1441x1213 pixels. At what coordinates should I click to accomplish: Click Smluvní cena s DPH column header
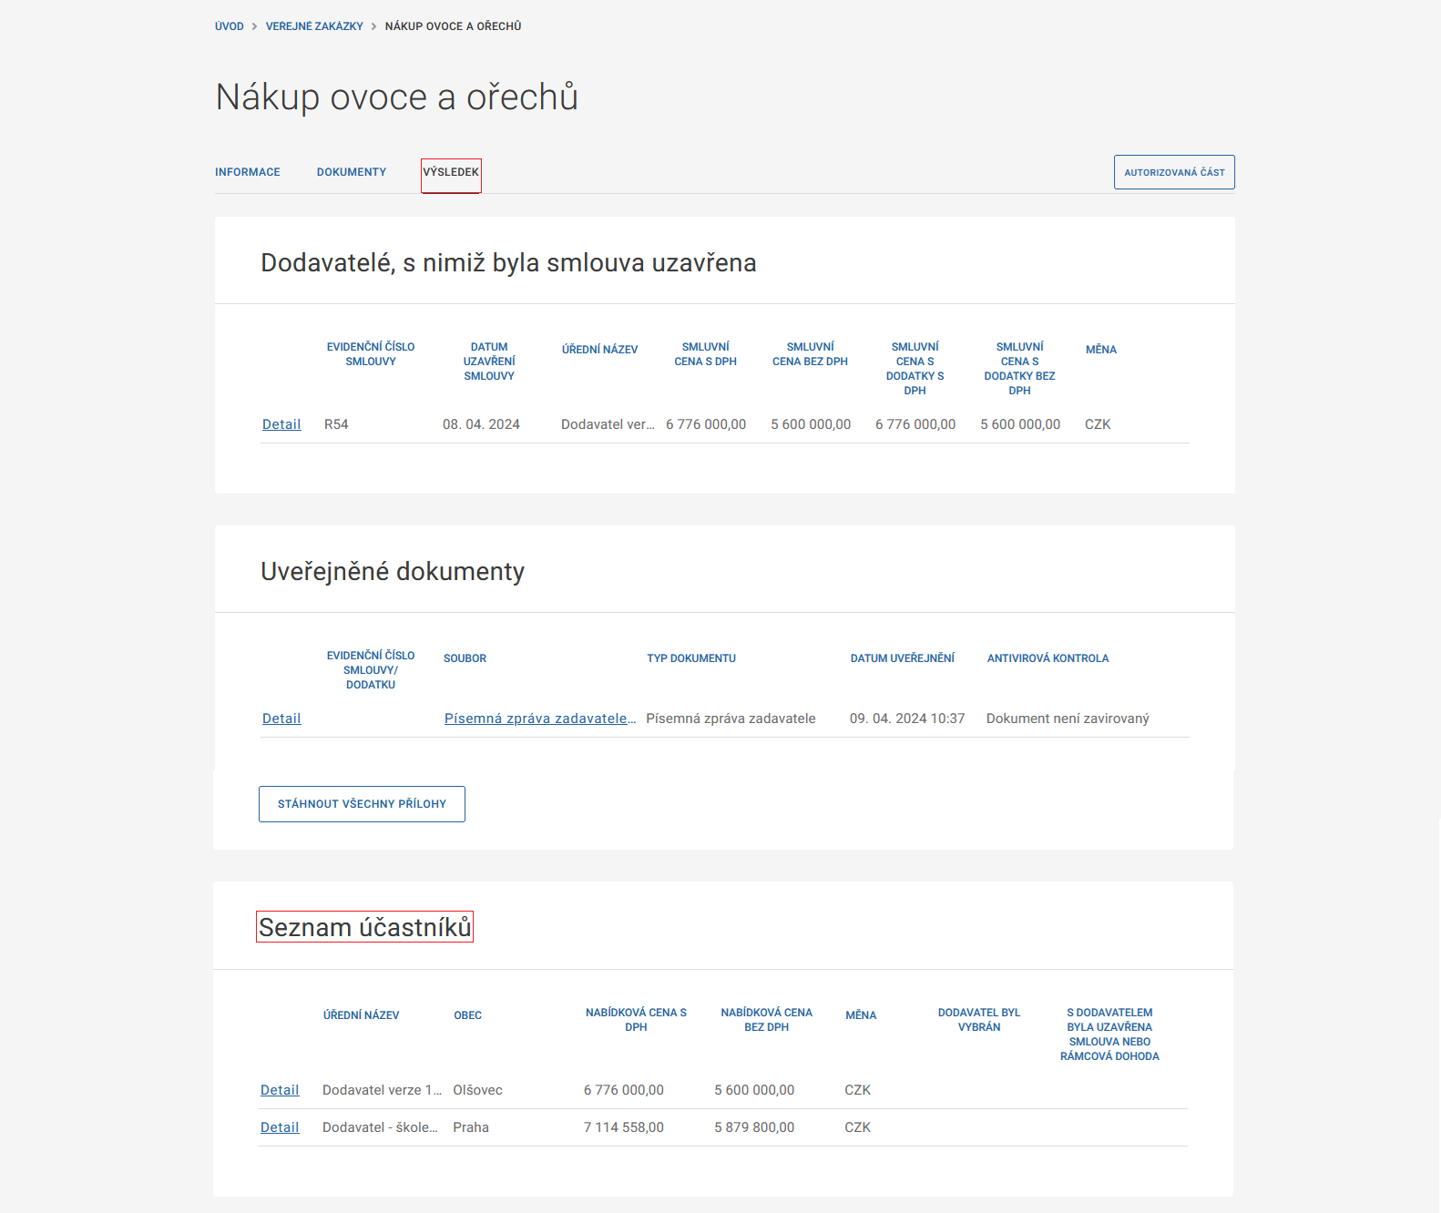[x=705, y=354]
